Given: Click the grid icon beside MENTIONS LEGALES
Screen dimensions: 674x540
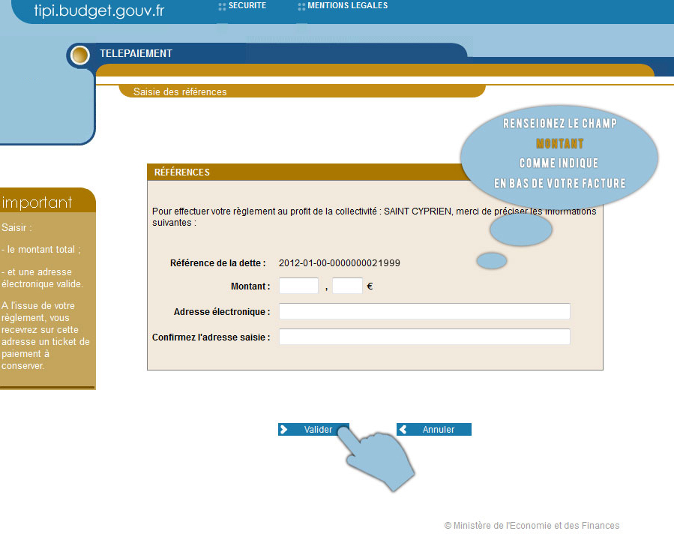Looking at the screenshot, I should [x=301, y=7].
